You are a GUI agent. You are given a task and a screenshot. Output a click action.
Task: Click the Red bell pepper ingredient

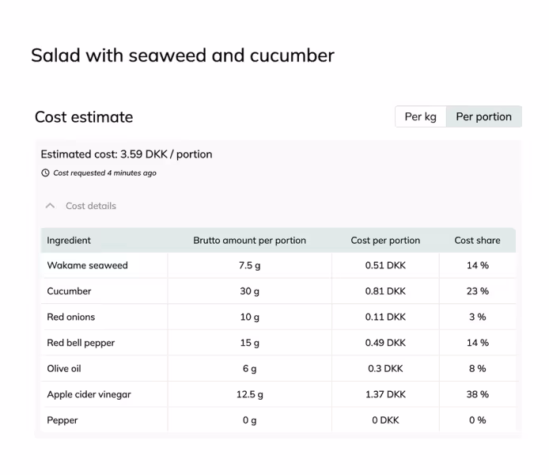81,343
